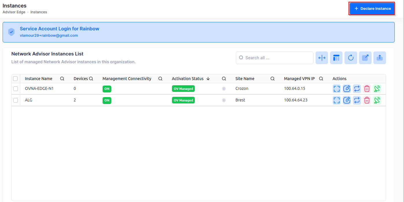Click the Service Account Login for Rainbow title
Image resolution: width=404 pixels, height=202 pixels.
click(60, 29)
